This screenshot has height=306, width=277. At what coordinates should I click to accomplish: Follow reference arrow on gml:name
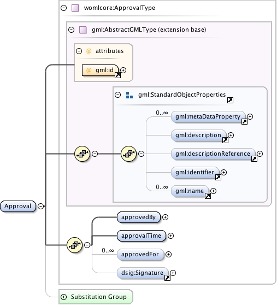[208, 196]
